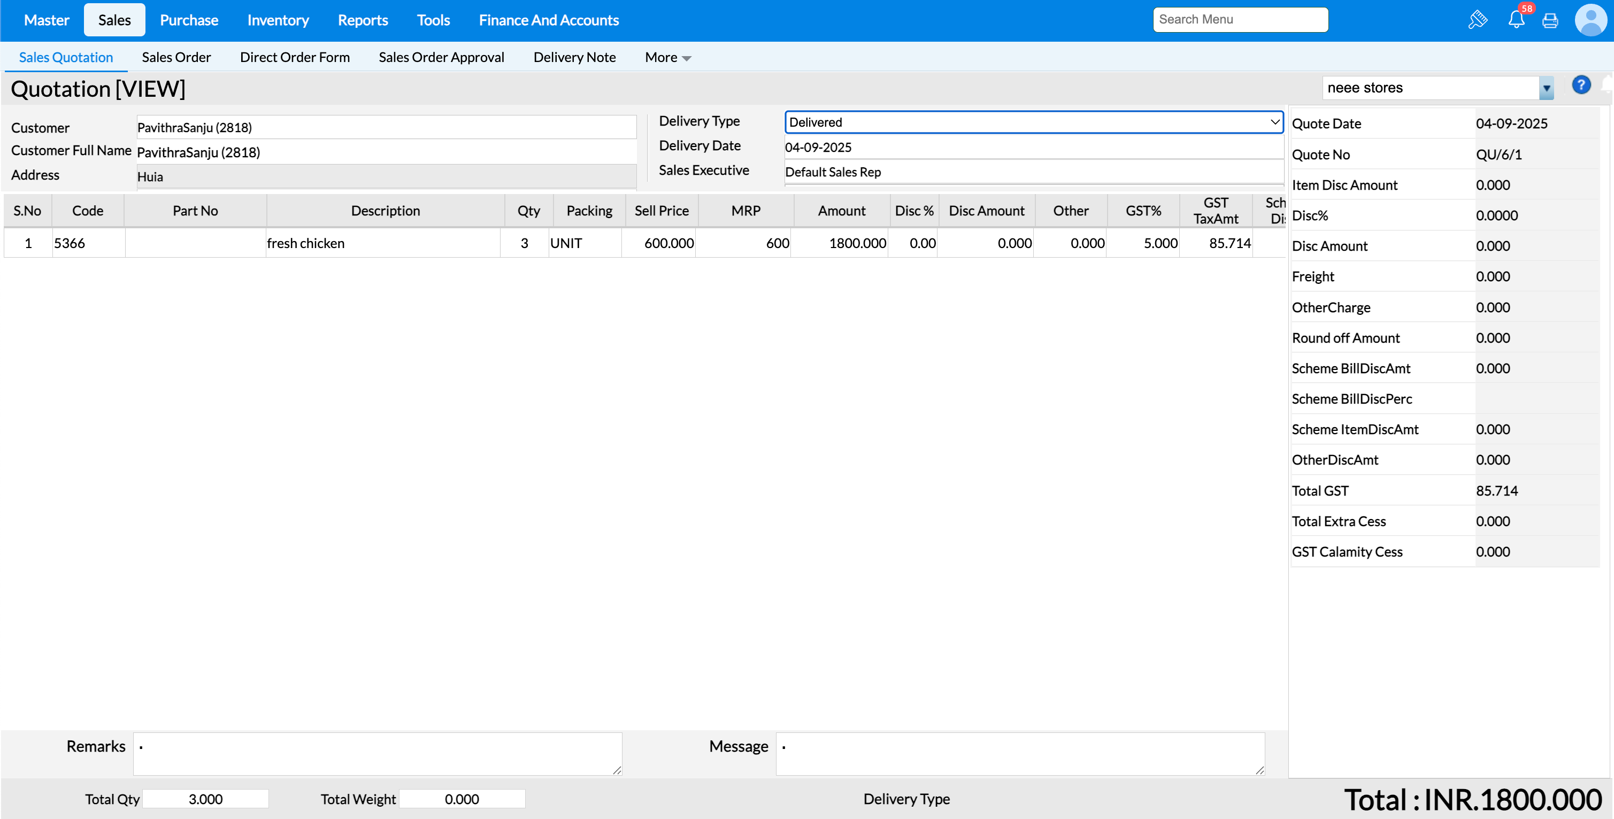
Task: Click the red notification count badge
Action: pyautogui.click(x=1526, y=9)
